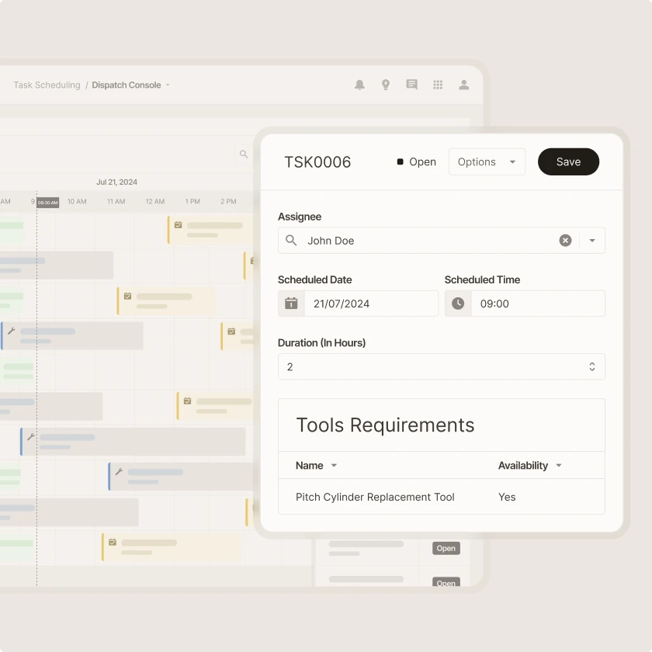Sort tools by Name column
The height and width of the screenshot is (652, 652).
[316, 465]
